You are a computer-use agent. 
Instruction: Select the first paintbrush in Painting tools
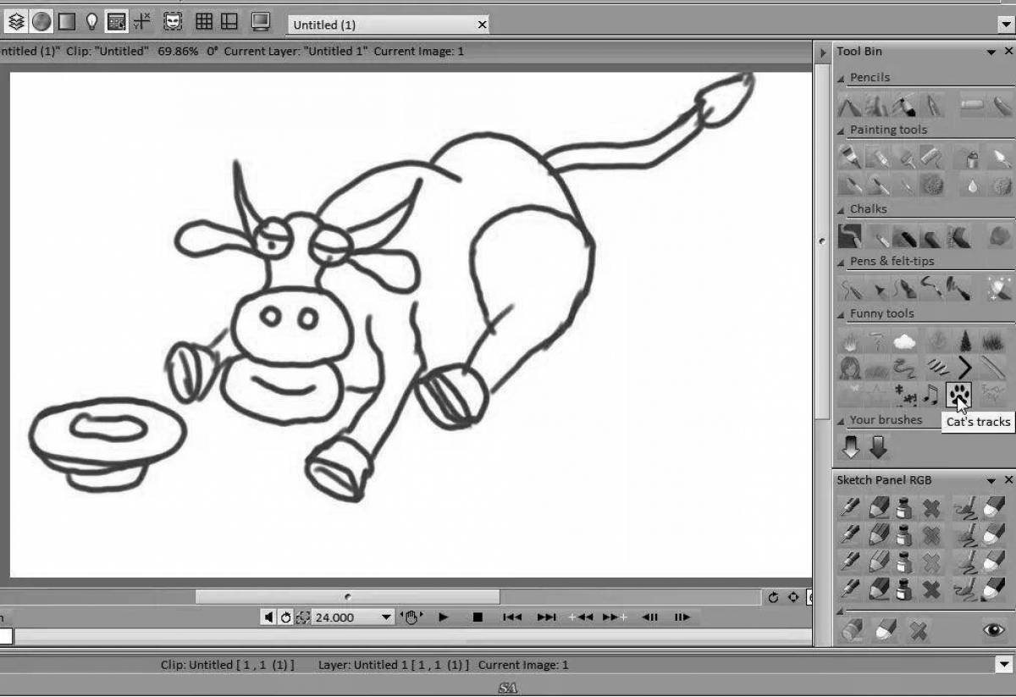tap(849, 158)
